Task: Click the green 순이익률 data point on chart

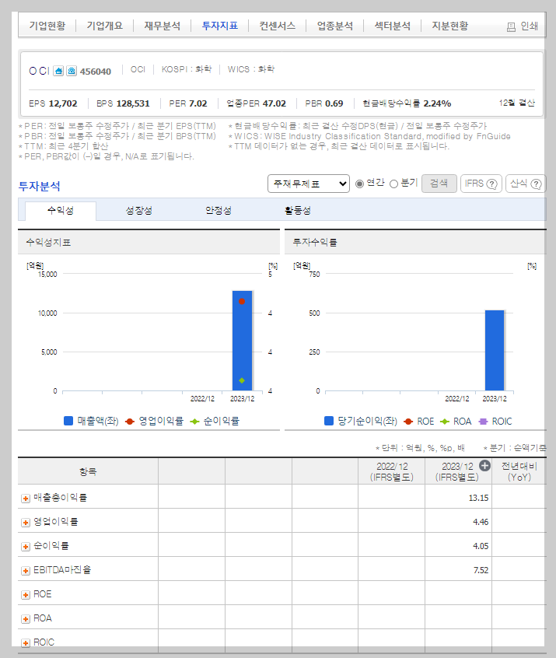Action: tap(242, 380)
